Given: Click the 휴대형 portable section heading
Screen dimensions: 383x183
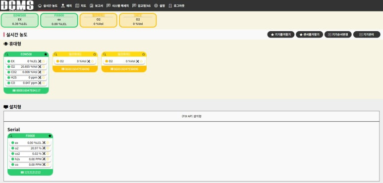Looking at the screenshot, I should click(x=12, y=44).
